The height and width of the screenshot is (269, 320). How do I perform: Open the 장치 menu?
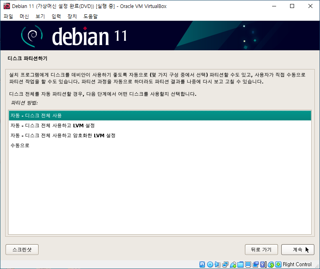[72, 16]
